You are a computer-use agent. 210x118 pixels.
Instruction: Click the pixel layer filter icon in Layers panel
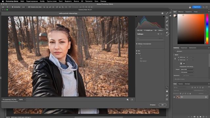click(x=192, y=88)
